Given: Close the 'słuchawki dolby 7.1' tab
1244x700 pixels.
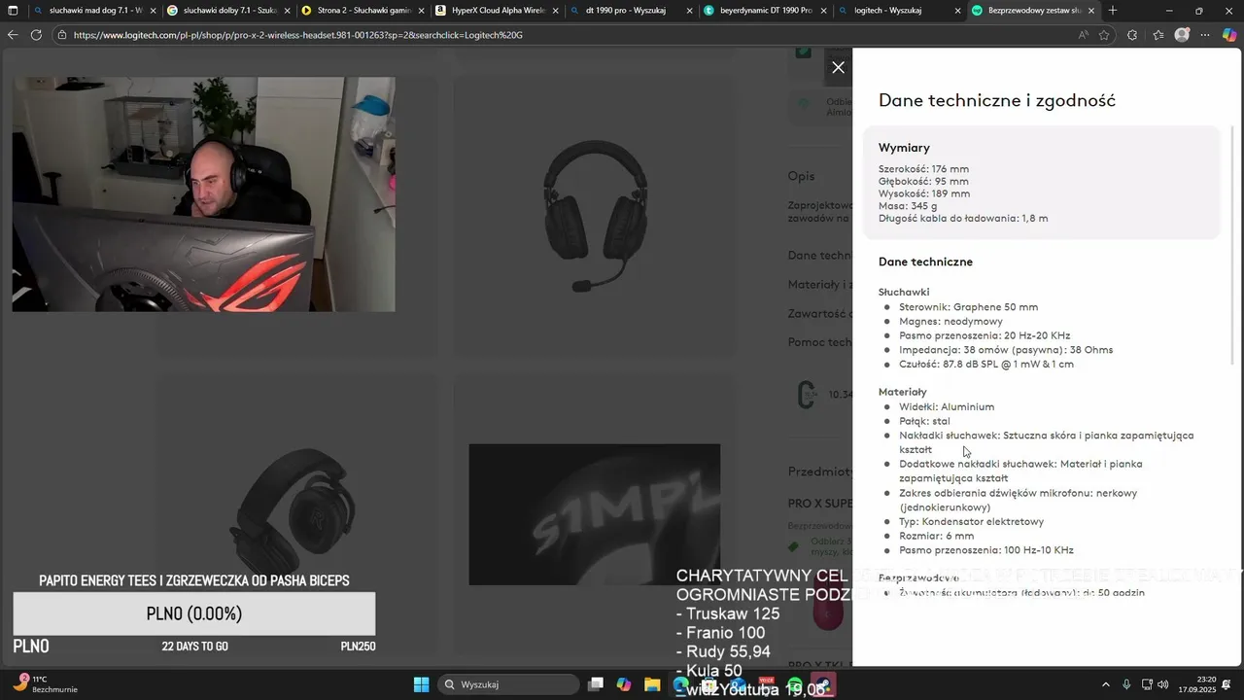Looking at the screenshot, I should pyautogui.click(x=287, y=11).
